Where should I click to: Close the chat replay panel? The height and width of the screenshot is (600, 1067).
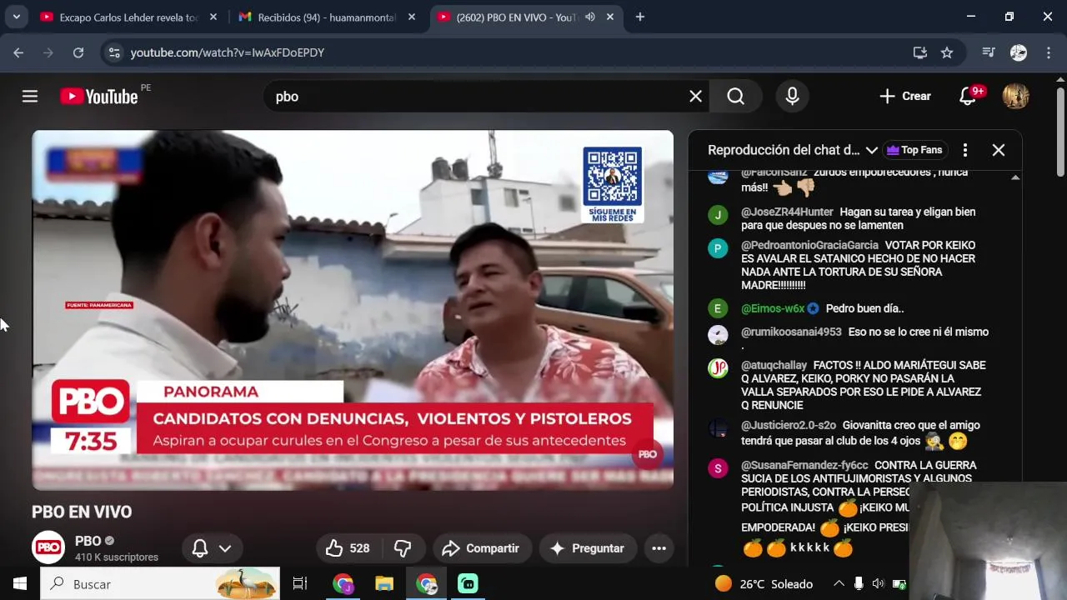(999, 150)
